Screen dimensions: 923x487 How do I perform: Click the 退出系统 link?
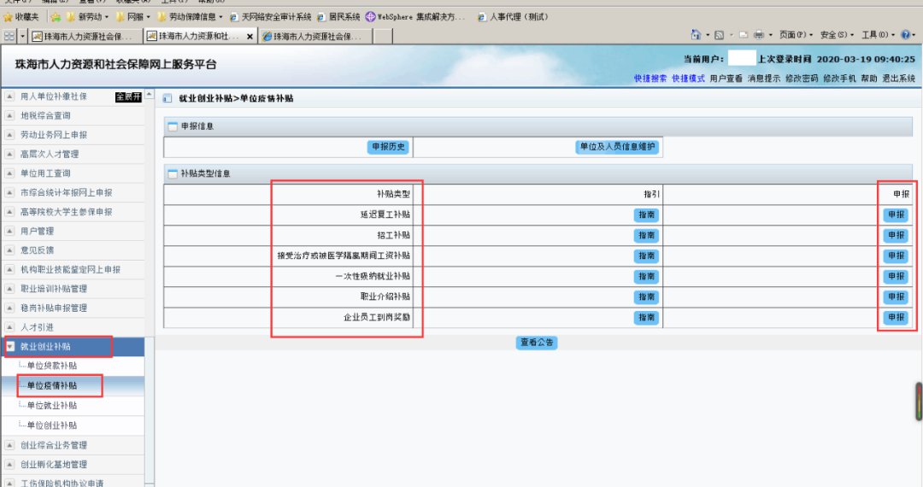(898, 78)
